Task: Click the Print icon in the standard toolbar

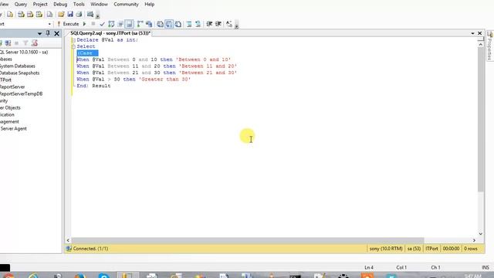Action: pos(79,14)
